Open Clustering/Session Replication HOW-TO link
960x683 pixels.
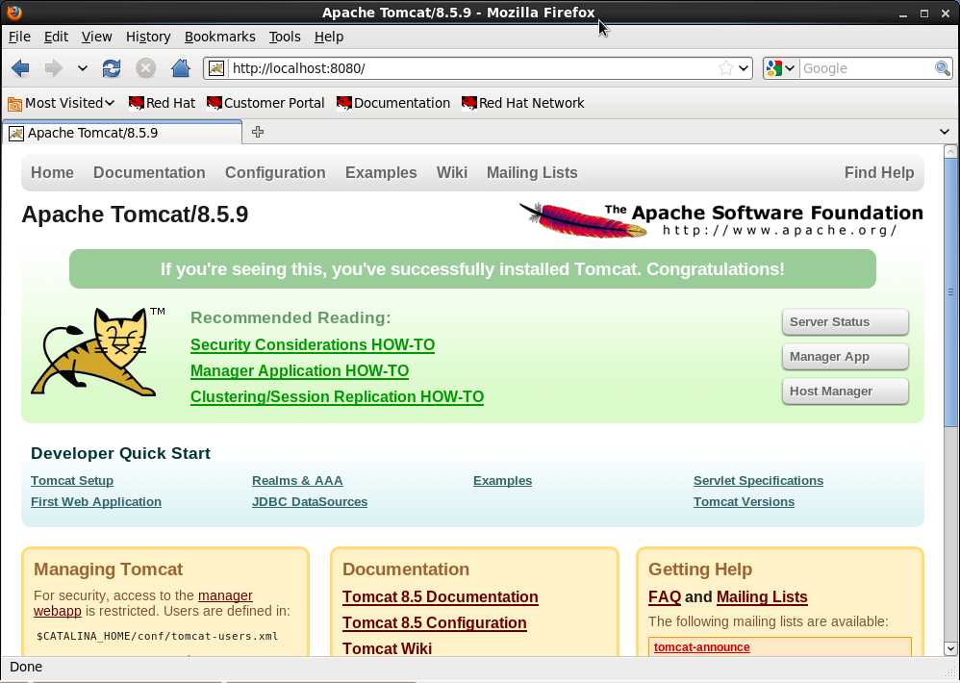(337, 396)
